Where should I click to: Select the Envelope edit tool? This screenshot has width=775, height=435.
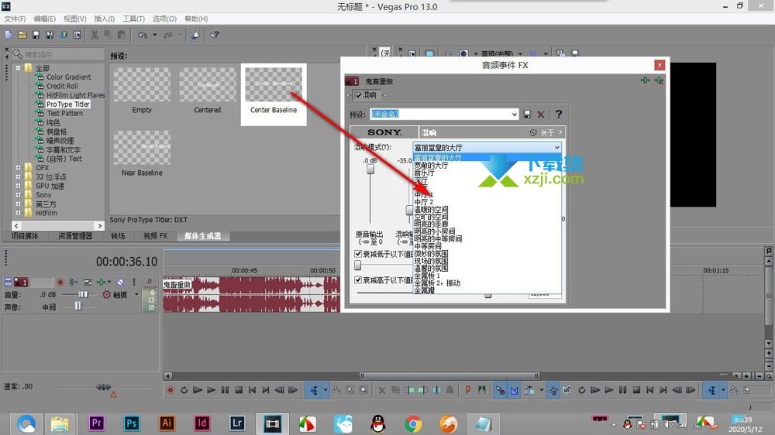point(336,390)
